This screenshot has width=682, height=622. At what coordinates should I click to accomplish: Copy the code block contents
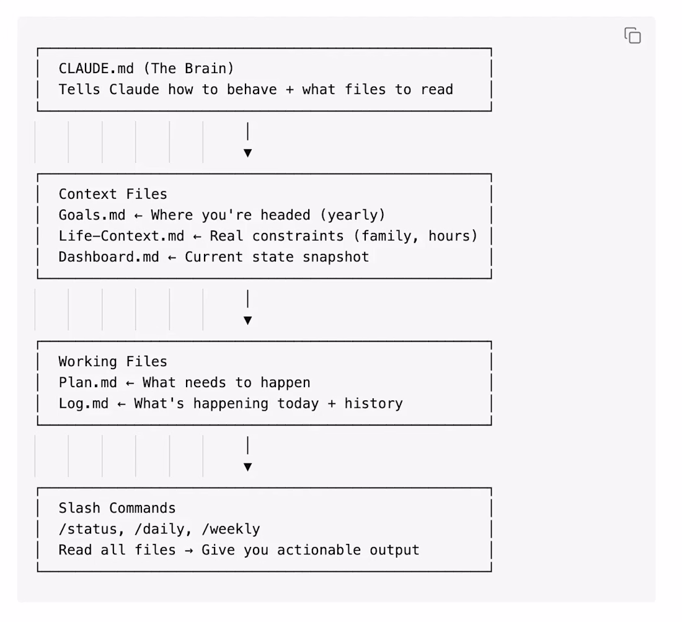(x=632, y=35)
